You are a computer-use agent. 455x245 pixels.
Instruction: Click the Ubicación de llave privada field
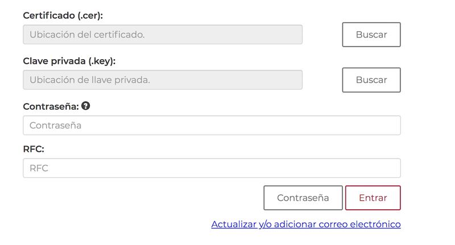coord(163,80)
